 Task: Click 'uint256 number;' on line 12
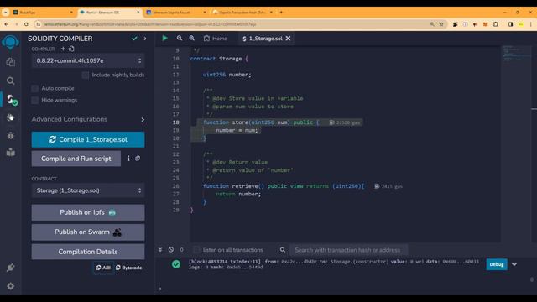coord(227,75)
